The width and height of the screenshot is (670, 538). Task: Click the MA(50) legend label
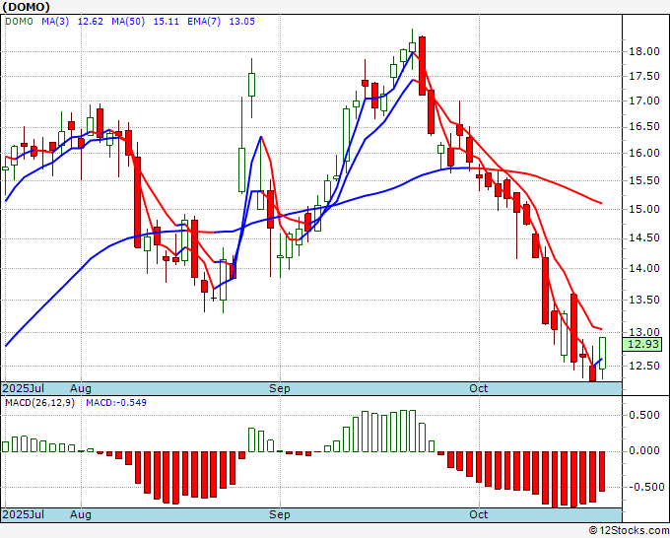(128, 21)
